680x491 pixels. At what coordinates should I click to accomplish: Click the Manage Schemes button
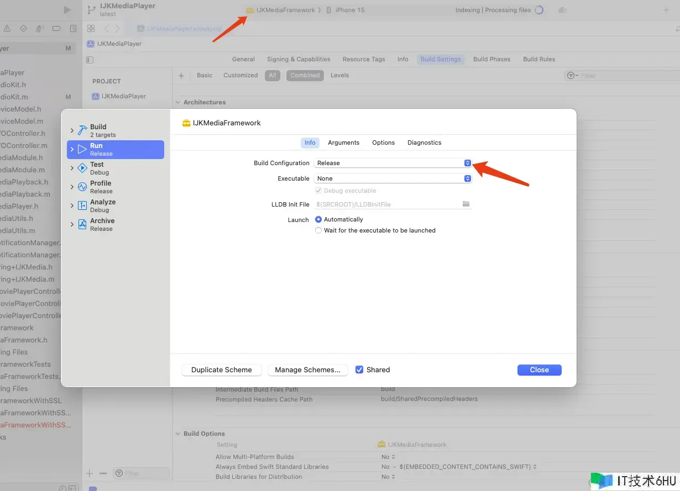307,370
